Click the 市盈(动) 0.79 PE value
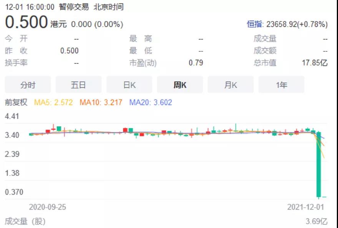 196,63
